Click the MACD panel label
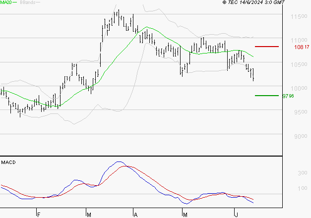Viewport: 311px width, 218px height. (8, 163)
